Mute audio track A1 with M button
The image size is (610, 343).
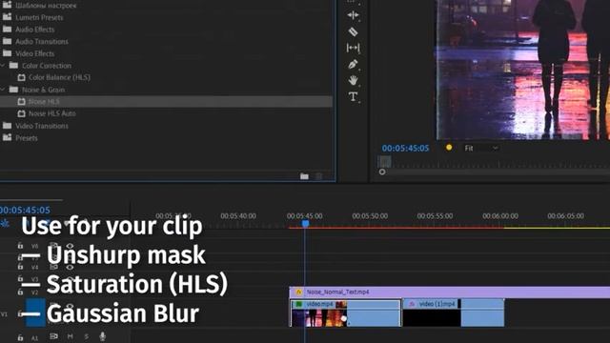(x=70, y=336)
